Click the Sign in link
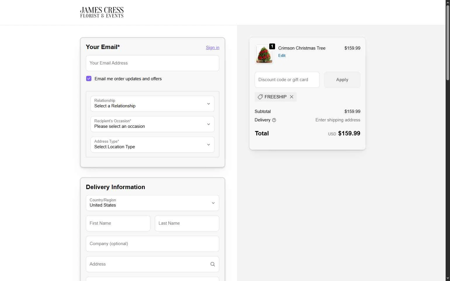This screenshot has width=450, height=281. (213, 48)
